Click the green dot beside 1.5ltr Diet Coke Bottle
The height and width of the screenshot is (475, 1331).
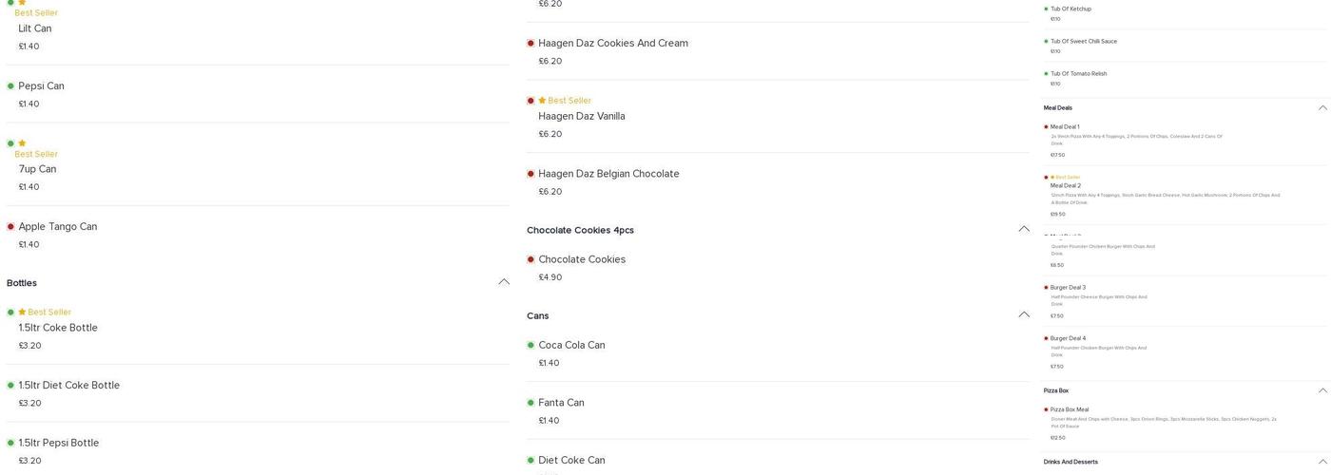click(x=11, y=386)
